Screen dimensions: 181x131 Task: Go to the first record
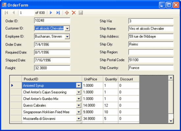coord(7,13)
